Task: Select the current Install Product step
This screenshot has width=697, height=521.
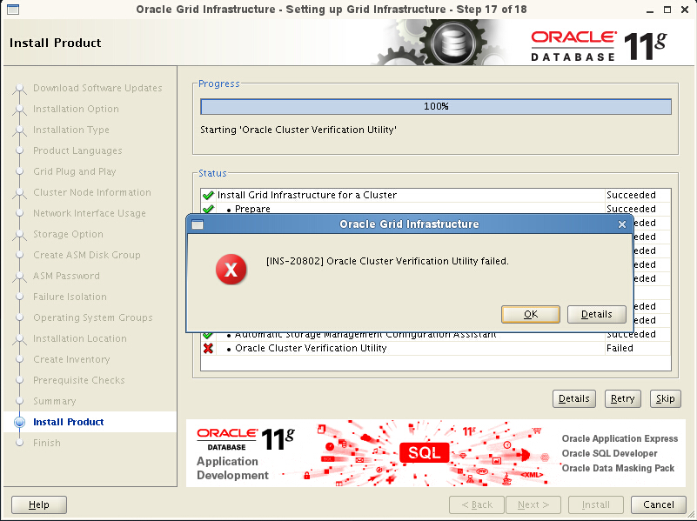Action: [x=69, y=422]
